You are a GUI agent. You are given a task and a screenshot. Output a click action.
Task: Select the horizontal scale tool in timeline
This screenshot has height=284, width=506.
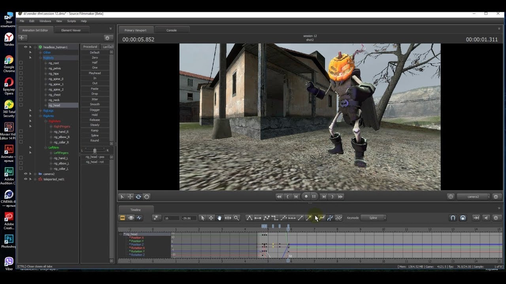point(228,218)
